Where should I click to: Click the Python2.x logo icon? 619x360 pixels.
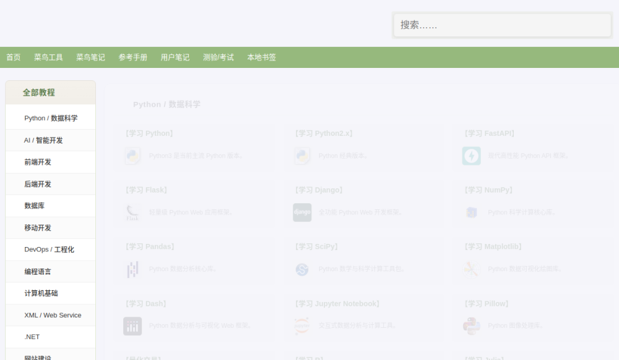303,156
